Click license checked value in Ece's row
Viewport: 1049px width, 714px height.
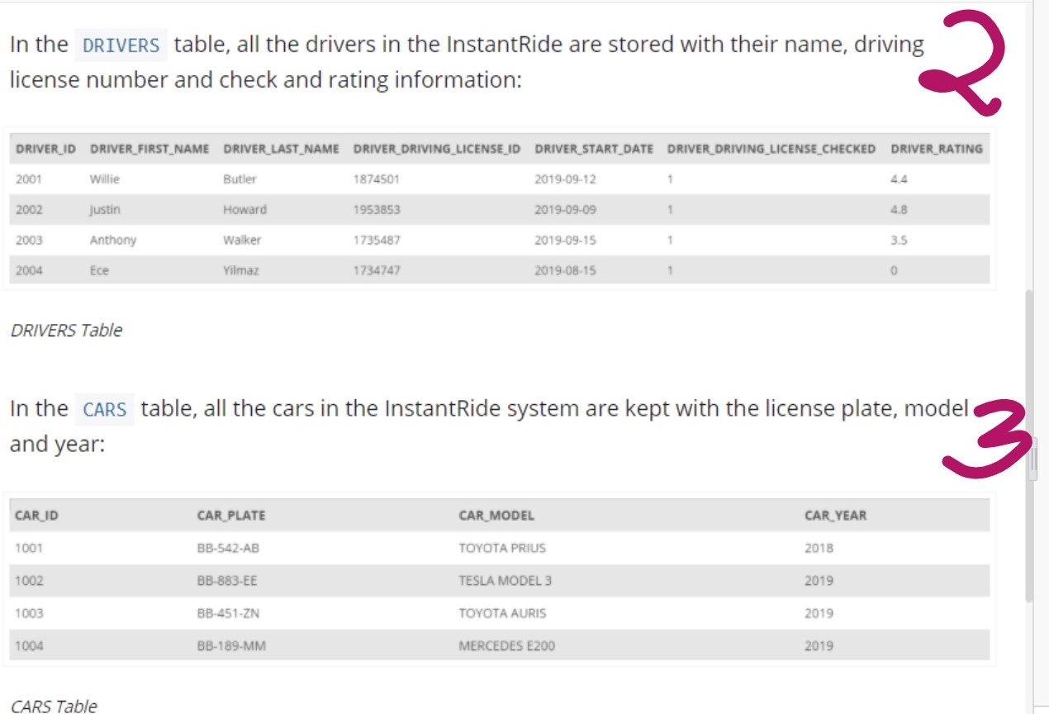671,270
